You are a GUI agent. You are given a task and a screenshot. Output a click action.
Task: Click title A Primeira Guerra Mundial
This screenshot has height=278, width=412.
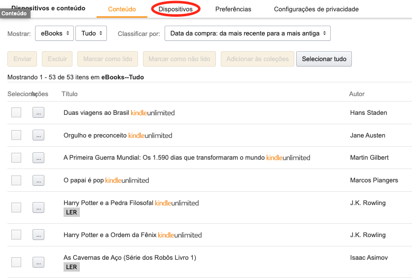click(x=164, y=158)
